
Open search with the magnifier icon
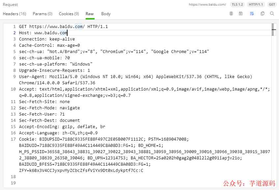pyautogui.click(x=272, y=14)
